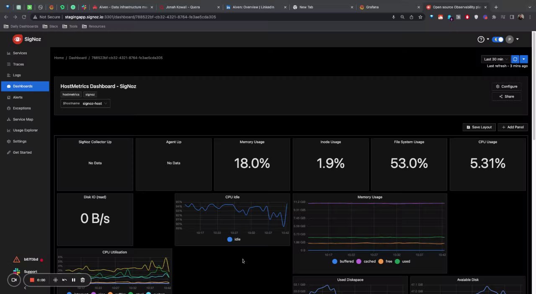Switch to the Aiven Overview LinkedIn tab
The width and height of the screenshot is (536, 294).
[256, 7]
